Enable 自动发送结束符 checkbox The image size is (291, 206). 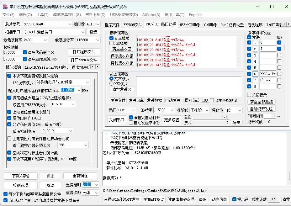point(131,123)
